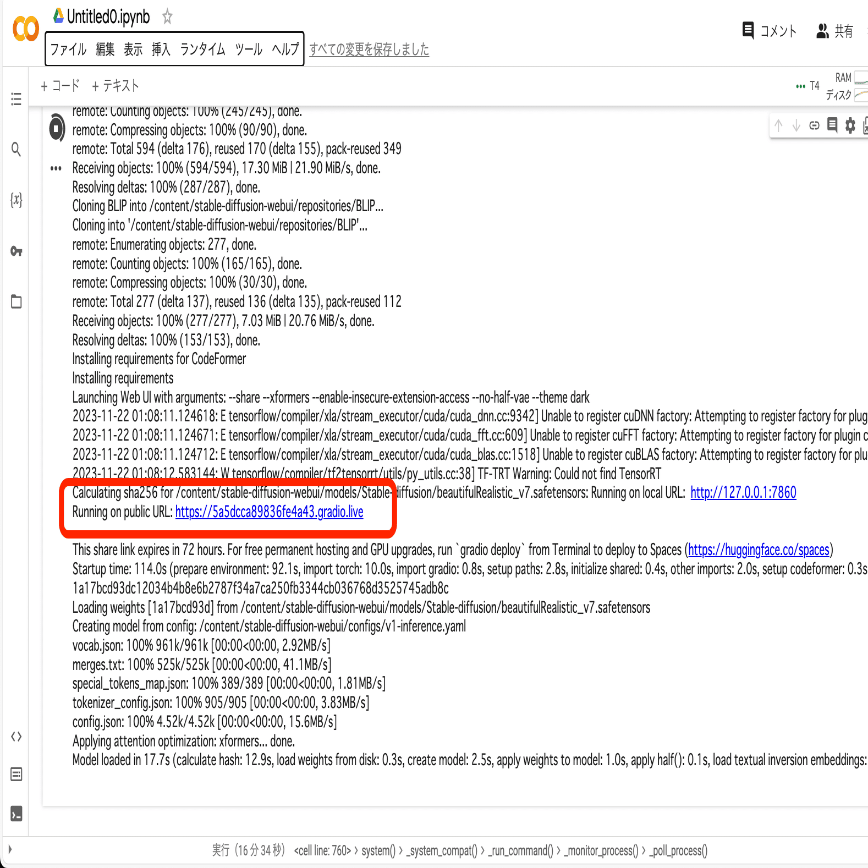Open the gradio.live public URL

click(x=270, y=512)
